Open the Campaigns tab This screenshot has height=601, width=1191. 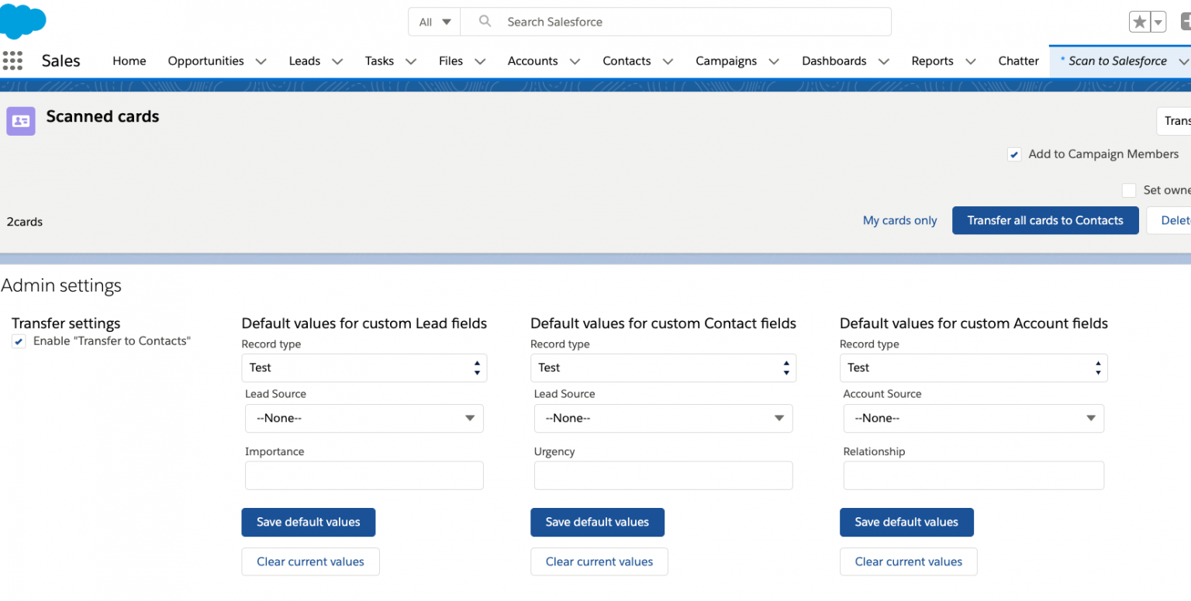726,60
